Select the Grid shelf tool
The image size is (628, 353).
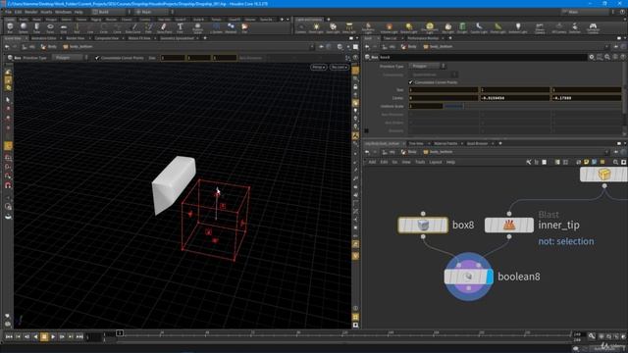63,27
